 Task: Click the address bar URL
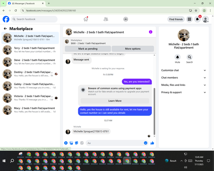click(51, 11)
